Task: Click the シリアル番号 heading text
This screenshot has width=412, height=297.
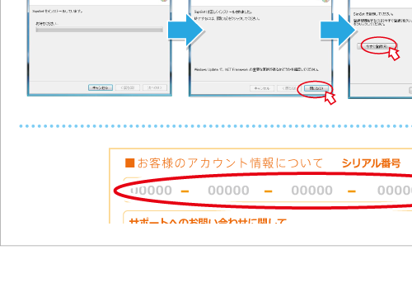Action: click(x=371, y=163)
